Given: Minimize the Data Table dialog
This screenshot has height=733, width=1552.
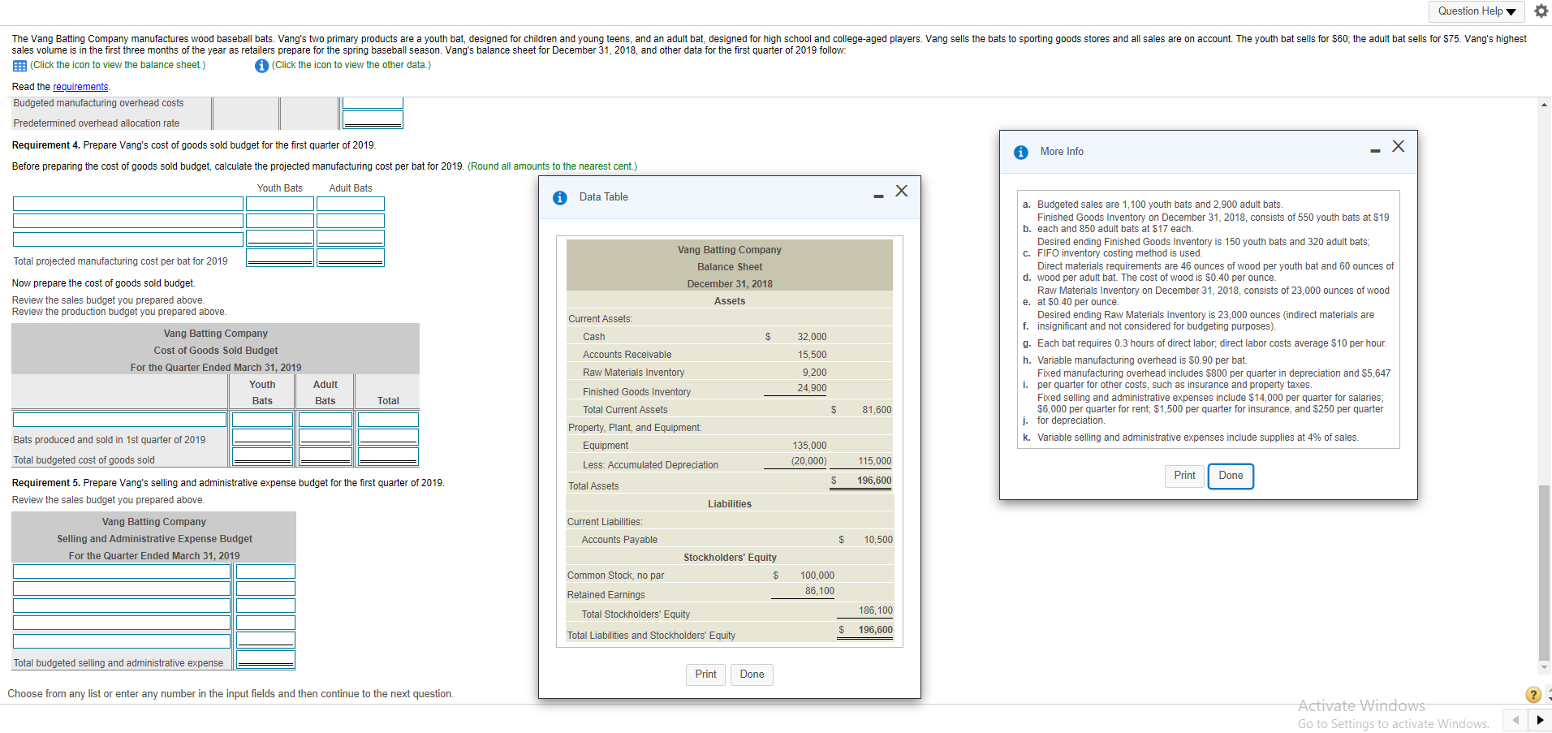Looking at the screenshot, I should (x=878, y=196).
